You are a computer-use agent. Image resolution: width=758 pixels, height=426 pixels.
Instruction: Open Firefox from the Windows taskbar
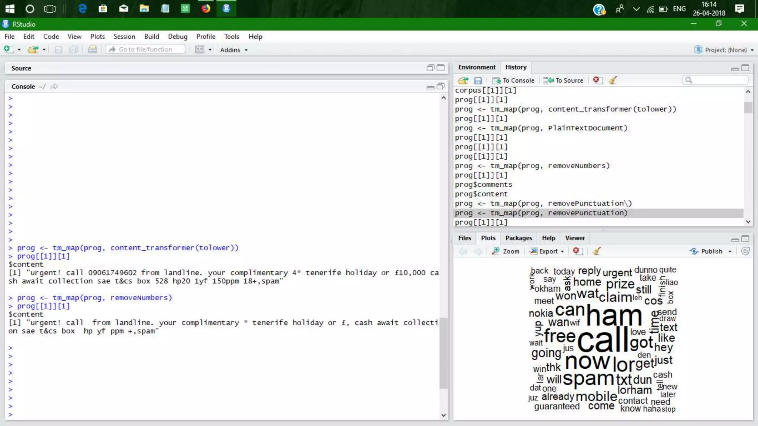click(x=206, y=9)
